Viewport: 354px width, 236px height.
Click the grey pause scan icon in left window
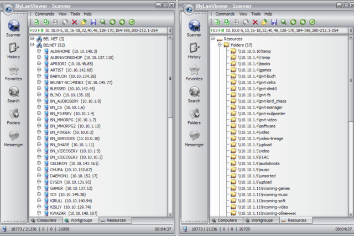click(x=55, y=22)
